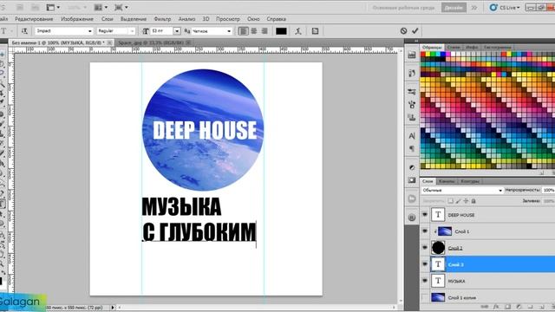Image resolution: width=555 pixels, height=312 pixels.
Task: Pick the red swatch starting the first swatches row
Action: click(x=423, y=54)
